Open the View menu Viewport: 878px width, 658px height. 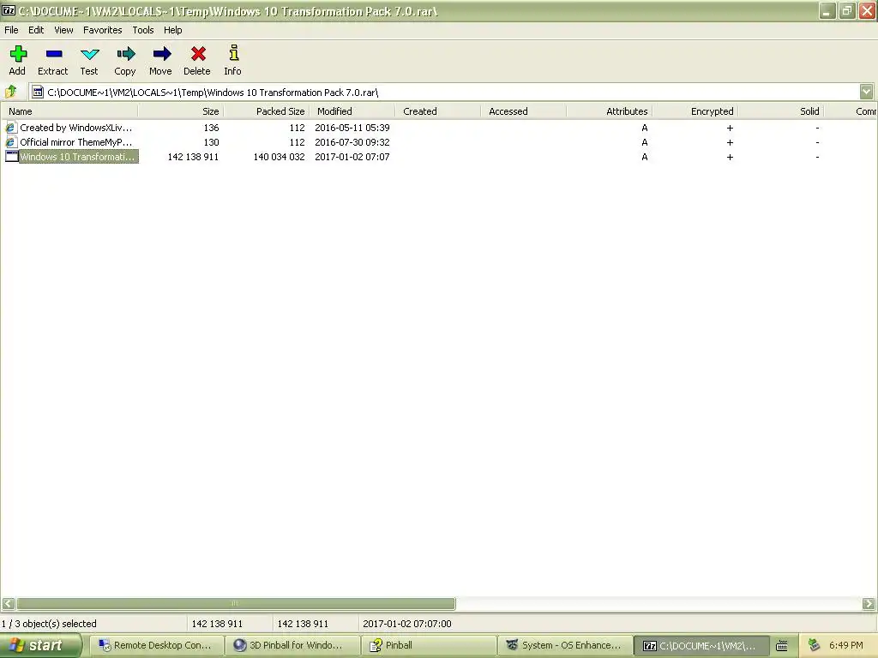pyautogui.click(x=63, y=30)
